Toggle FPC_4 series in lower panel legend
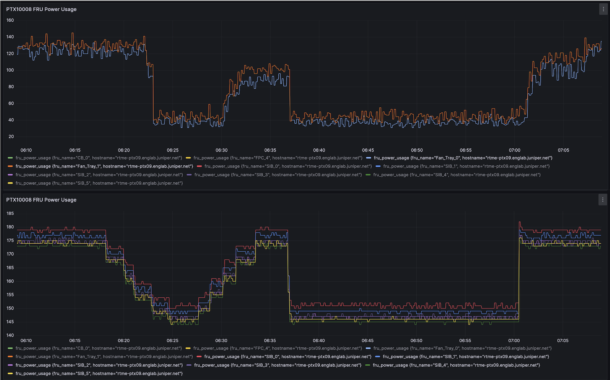 [278, 348]
